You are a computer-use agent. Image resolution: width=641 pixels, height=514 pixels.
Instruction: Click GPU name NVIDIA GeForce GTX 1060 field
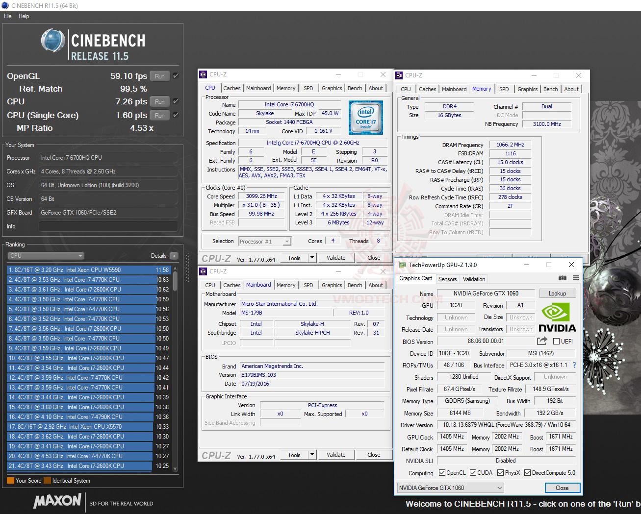486,294
